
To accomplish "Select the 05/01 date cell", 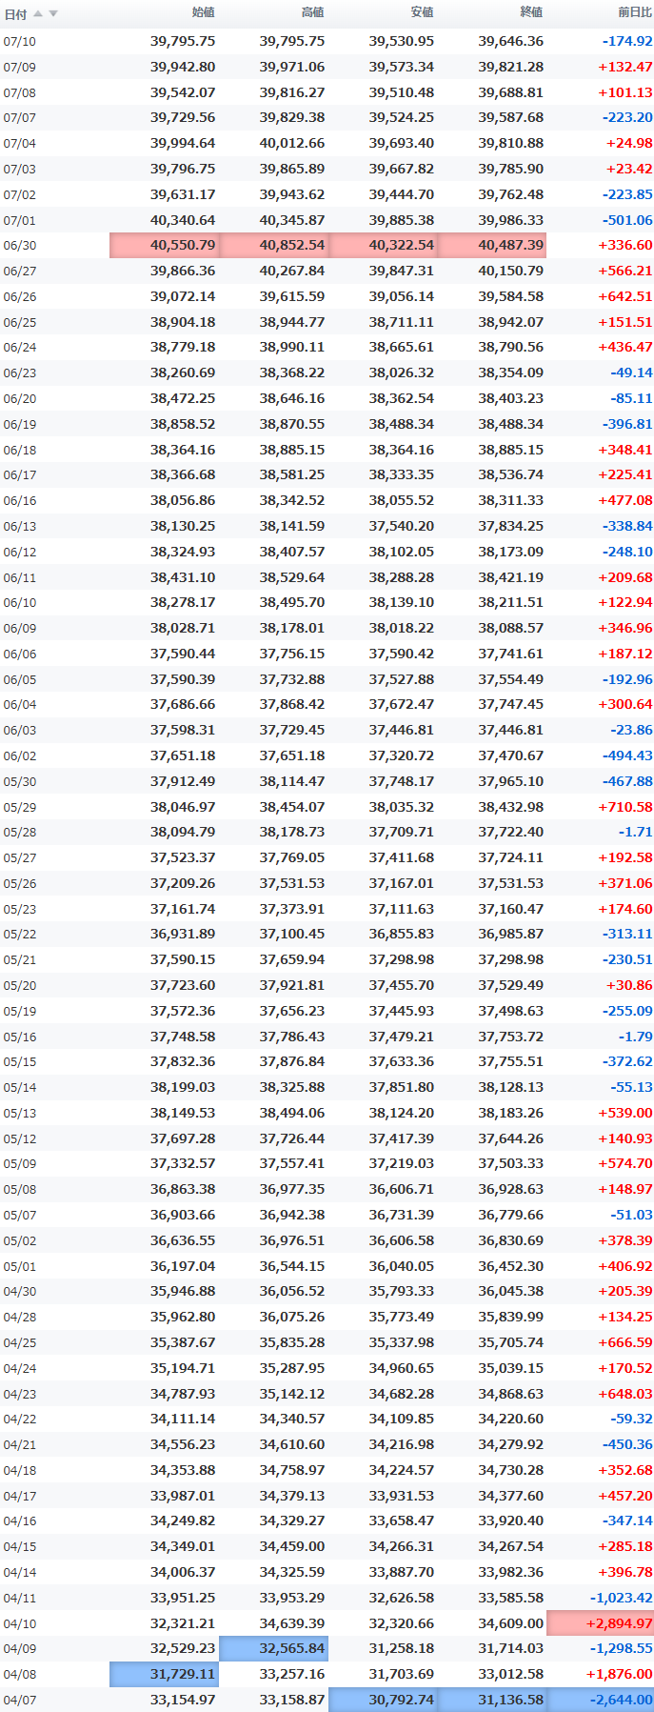I will (x=19, y=1266).
